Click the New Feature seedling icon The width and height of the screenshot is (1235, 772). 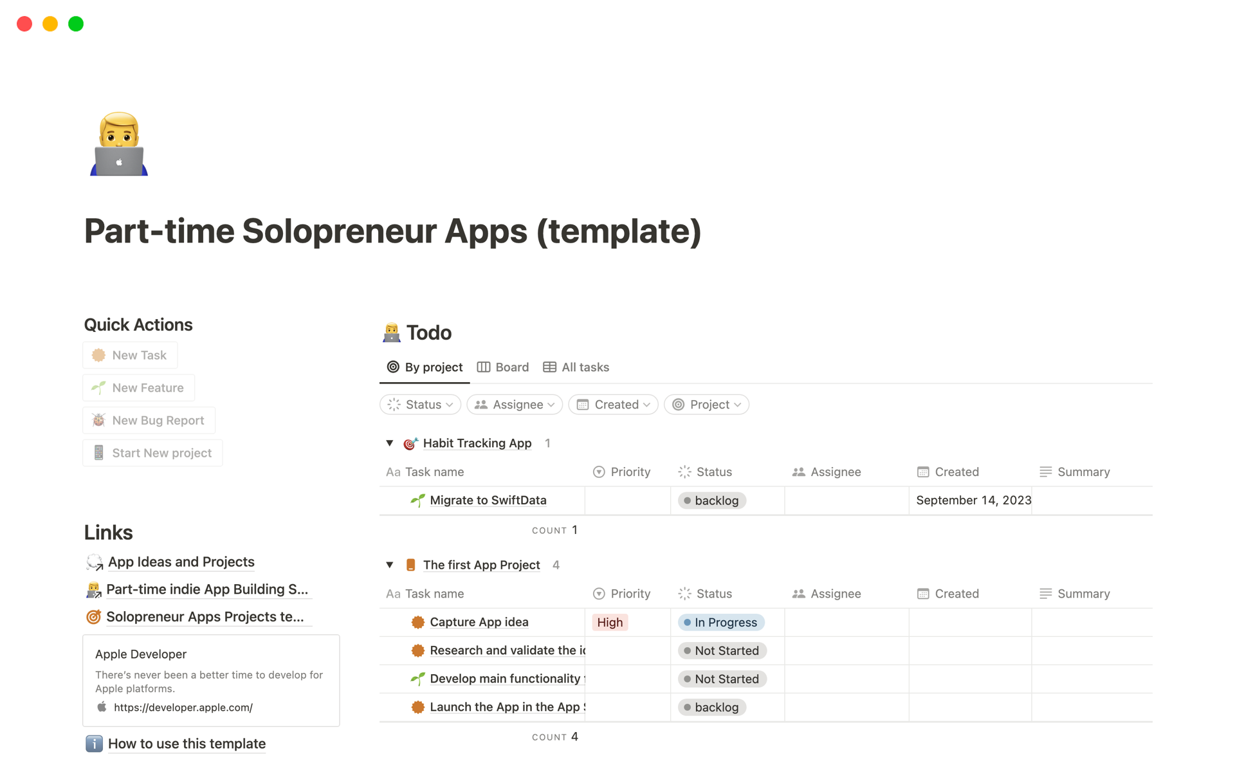[x=98, y=387]
